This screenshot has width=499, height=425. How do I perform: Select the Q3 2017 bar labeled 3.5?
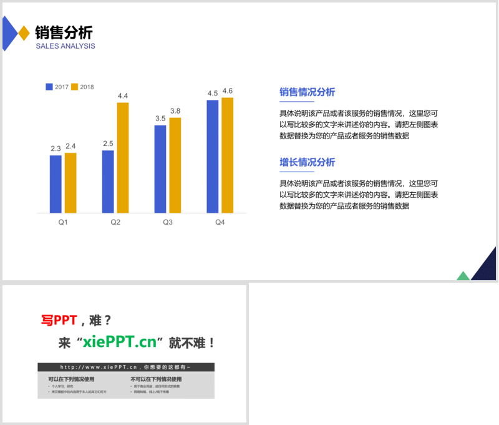tap(160, 169)
